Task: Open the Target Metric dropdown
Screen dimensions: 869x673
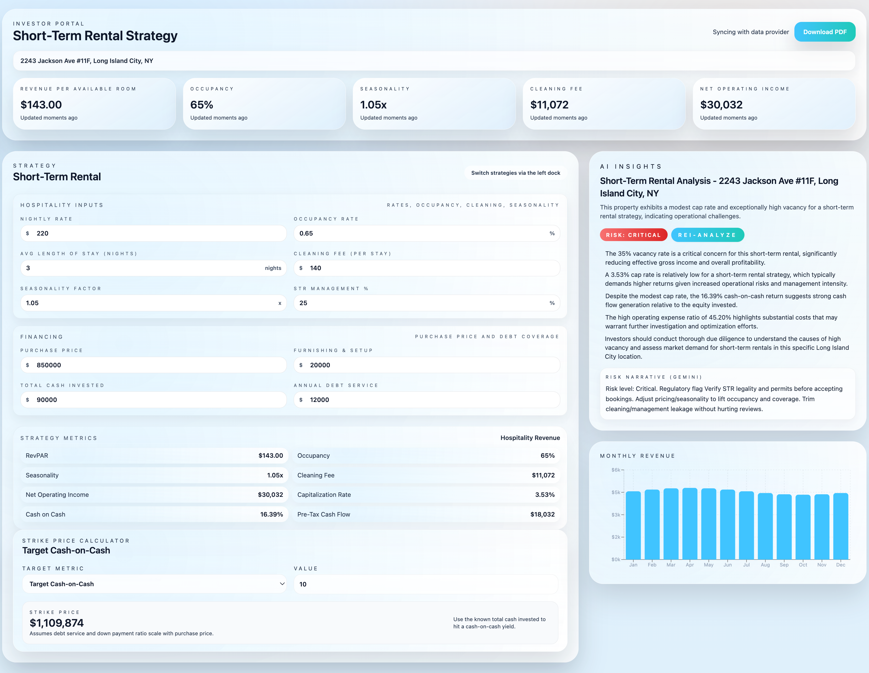Action: [154, 584]
